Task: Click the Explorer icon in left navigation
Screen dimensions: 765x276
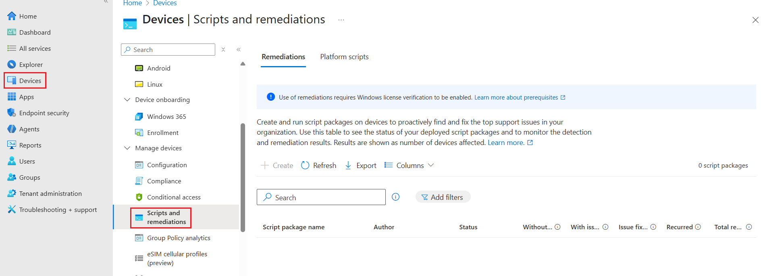Action: point(12,64)
